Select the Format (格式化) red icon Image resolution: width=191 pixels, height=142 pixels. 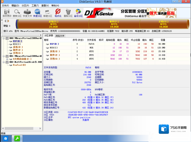tap(58, 13)
